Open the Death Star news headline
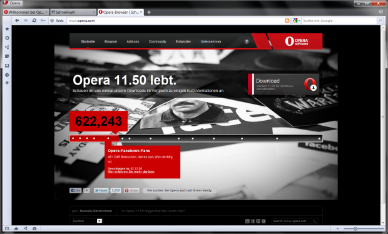Image resolution: width=388 pixels, height=234 pixels. (153, 211)
